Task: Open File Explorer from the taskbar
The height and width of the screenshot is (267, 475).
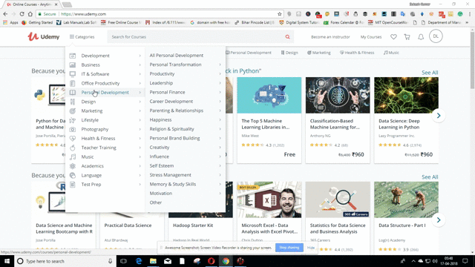Action: pyautogui.click(x=153, y=261)
